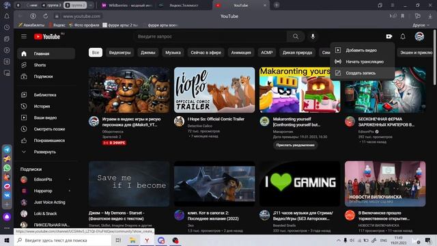The width and height of the screenshot is (437, 246).
Task: Open the notifications bell
Action: (x=403, y=36)
